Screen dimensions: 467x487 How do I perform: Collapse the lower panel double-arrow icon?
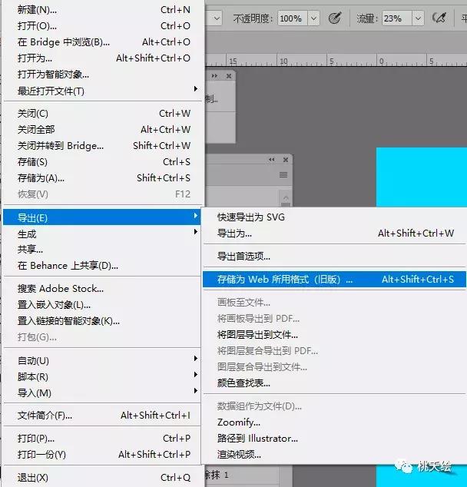(x=272, y=160)
